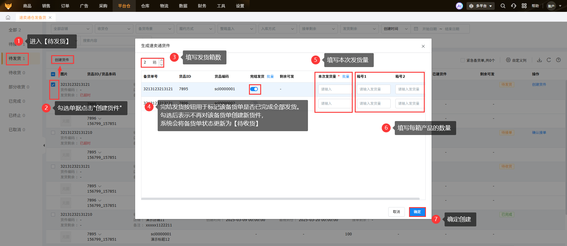Click the customer service headset icon
Viewport: 567px width, 246px height.
(x=513, y=6)
